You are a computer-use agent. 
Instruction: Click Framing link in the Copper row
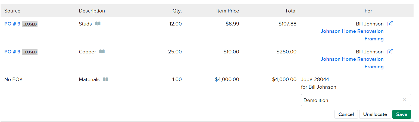click(374, 67)
